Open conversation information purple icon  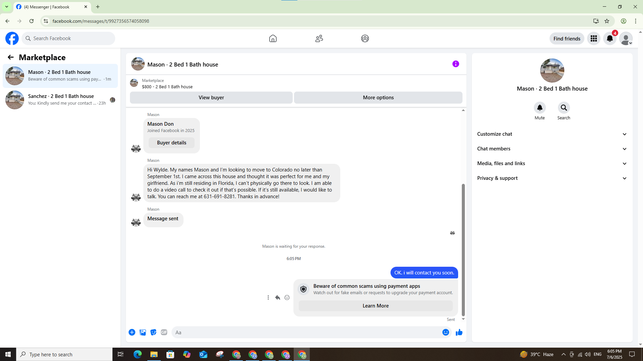click(x=456, y=64)
